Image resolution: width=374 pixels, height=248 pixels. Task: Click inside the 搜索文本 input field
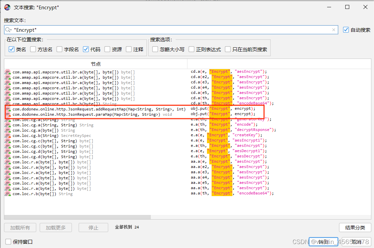(132, 30)
